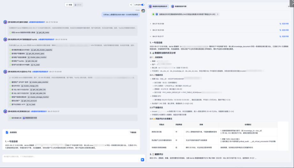Open 规划详情 link for 08-21 15:21:09
The width and height of the screenshot is (294, 168).
[x=284, y=24]
